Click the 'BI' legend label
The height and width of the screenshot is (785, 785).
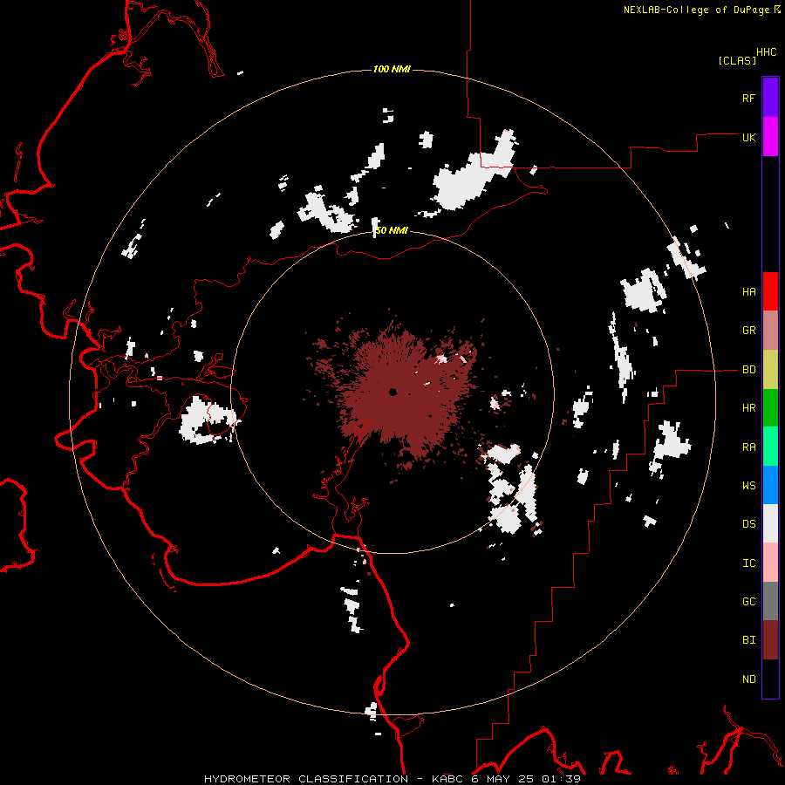[x=748, y=640]
